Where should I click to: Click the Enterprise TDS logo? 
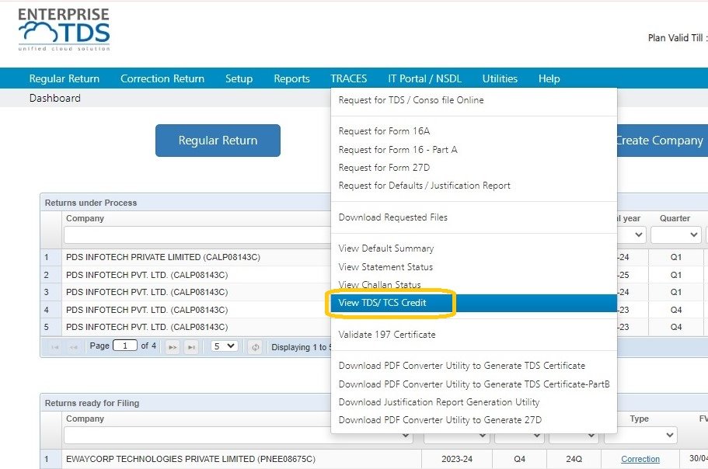point(64,30)
